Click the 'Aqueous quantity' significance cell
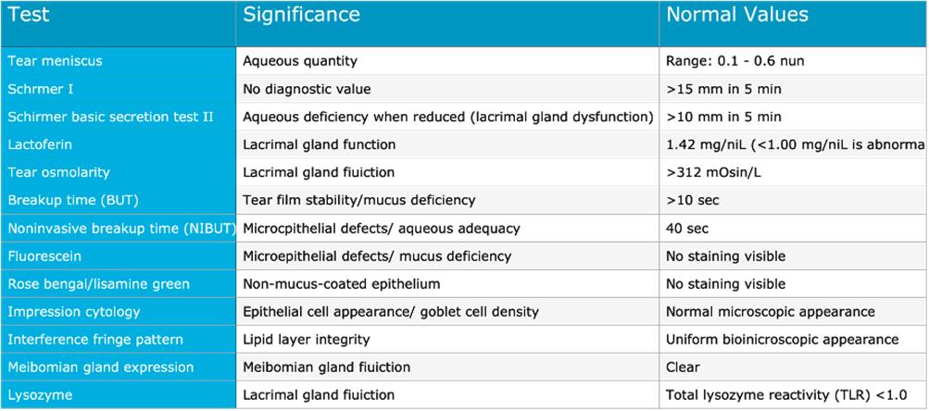 (299, 61)
